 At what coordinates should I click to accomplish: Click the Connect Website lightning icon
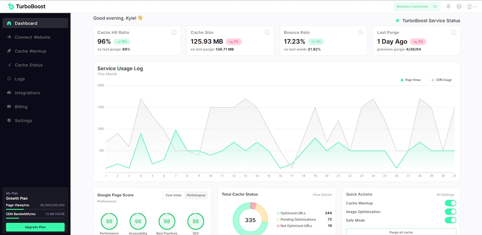tap(9, 37)
